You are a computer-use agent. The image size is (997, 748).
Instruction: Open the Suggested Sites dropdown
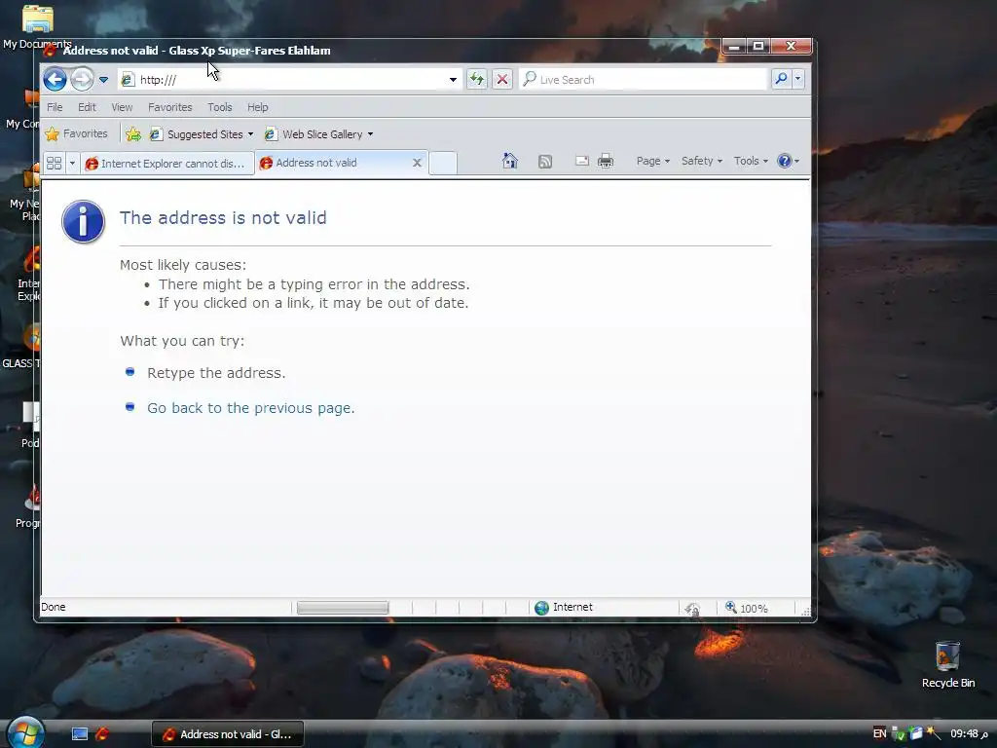pos(202,134)
